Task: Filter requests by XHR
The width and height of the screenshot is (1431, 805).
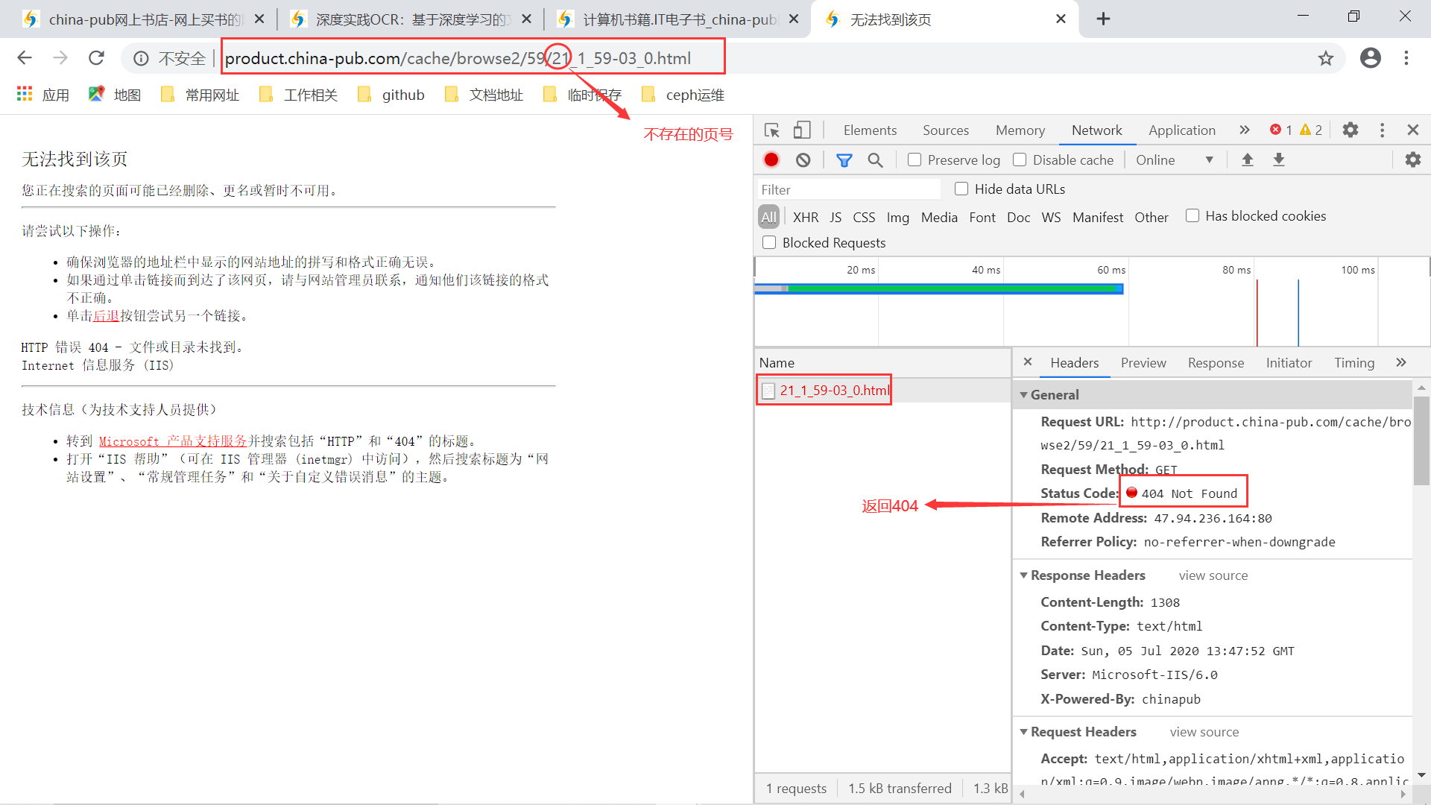Action: point(806,217)
